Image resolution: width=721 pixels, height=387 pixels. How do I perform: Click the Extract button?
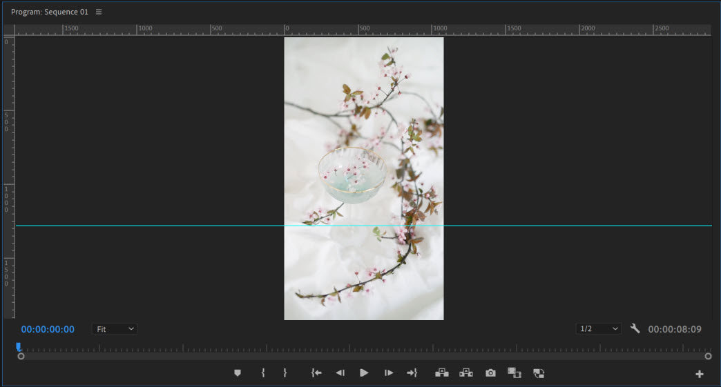(465, 373)
